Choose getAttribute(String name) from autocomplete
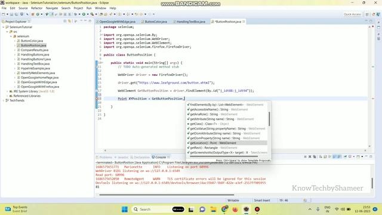This screenshot has width=382, height=215. click(227, 119)
